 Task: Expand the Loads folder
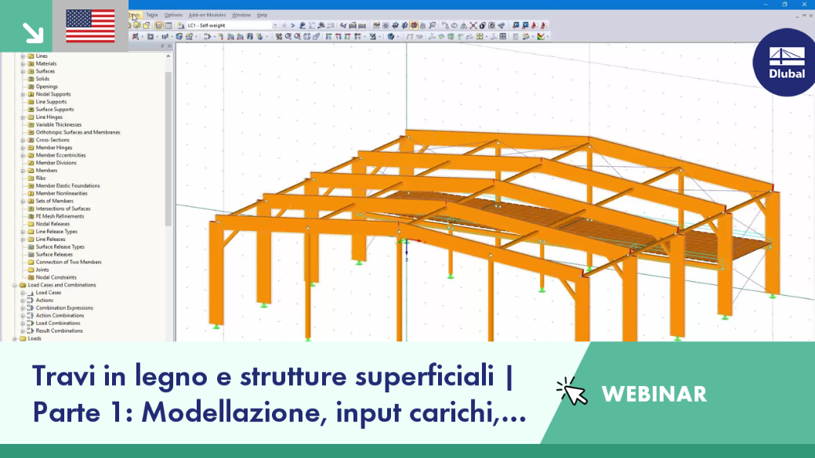coord(15,338)
